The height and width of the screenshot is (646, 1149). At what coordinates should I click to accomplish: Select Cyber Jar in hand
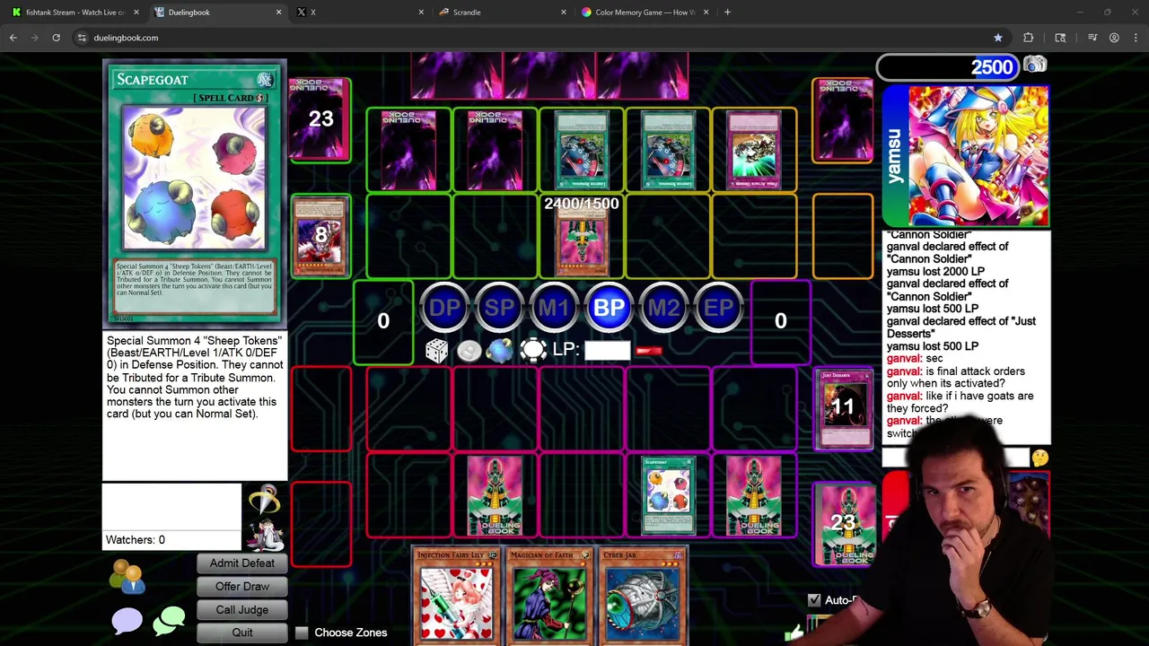pyautogui.click(x=642, y=596)
